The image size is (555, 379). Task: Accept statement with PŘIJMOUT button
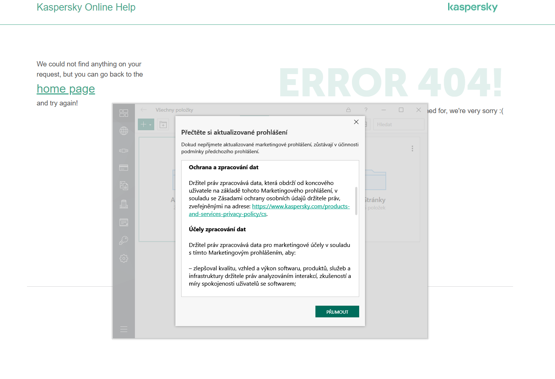pyautogui.click(x=337, y=312)
